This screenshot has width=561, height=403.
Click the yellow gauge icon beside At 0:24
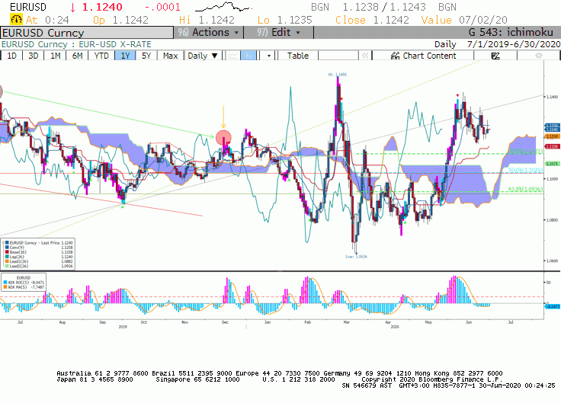[16, 20]
